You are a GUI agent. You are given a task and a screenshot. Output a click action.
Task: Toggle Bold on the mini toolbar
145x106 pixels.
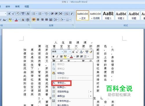(53, 56)
